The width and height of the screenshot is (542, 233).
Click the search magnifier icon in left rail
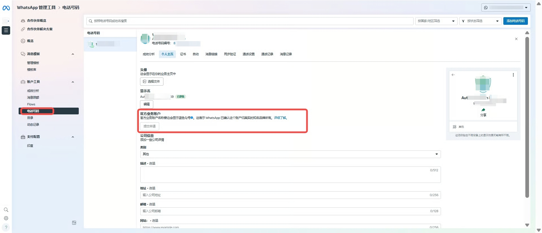6,210
